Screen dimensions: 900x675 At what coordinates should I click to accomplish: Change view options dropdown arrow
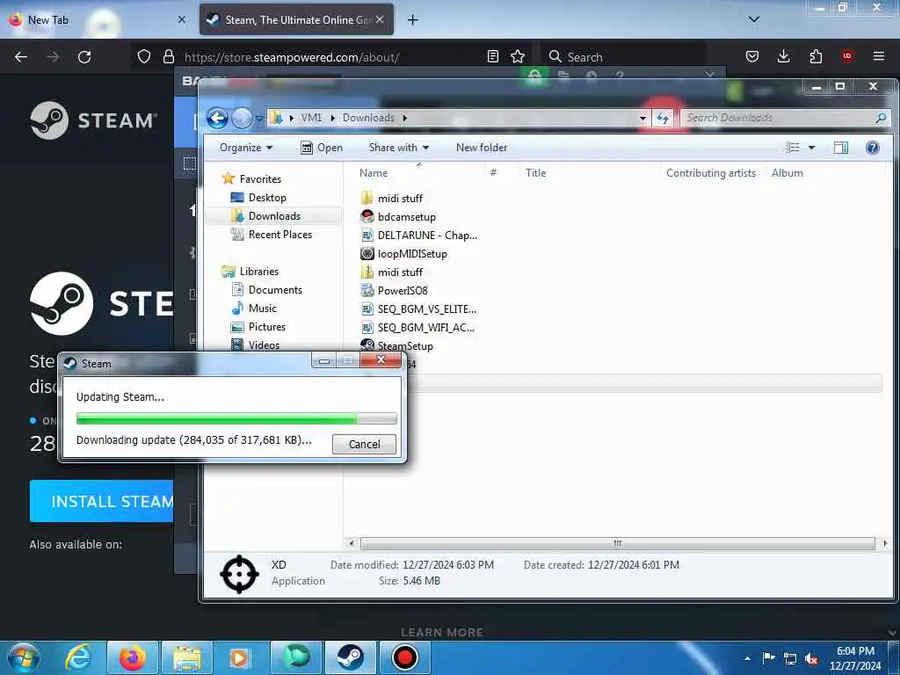click(x=811, y=148)
